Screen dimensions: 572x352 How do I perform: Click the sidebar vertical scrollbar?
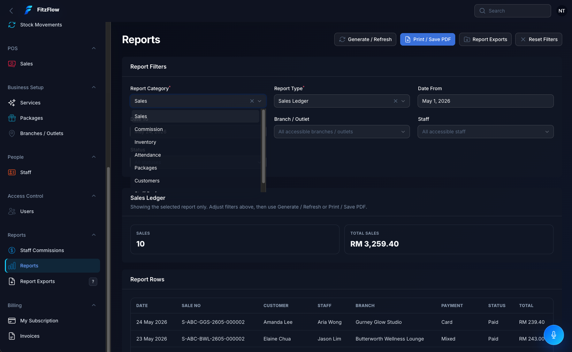click(108, 259)
